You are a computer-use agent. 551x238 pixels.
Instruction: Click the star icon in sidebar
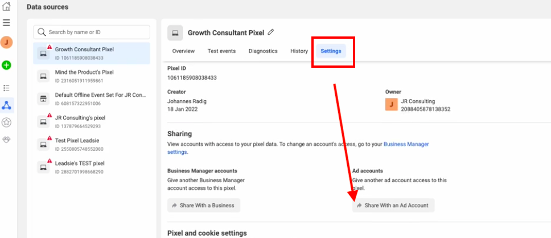(x=6, y=122)
